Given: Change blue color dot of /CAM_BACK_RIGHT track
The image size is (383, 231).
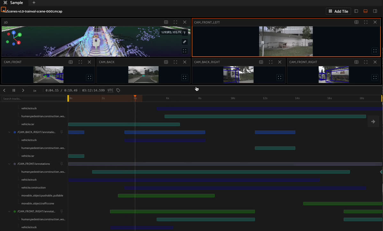Looking at the screenshot, I should tap(15, 132).
